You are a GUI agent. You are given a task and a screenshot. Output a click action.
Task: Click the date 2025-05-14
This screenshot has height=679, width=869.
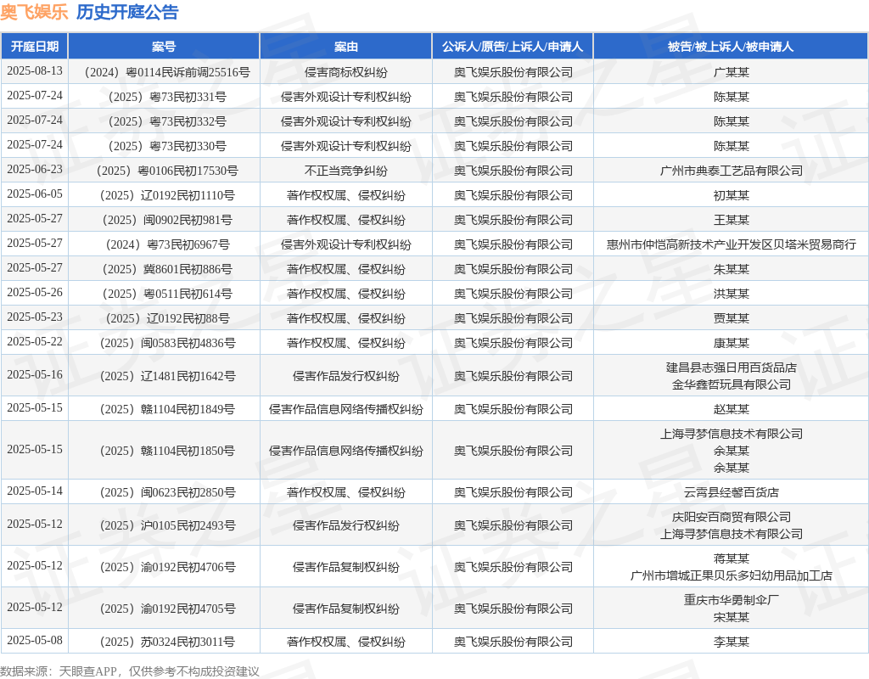(x=34, y=491)
